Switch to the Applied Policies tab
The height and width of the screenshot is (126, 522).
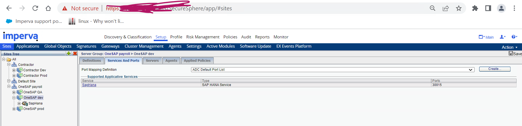click(x=197, y=61)
